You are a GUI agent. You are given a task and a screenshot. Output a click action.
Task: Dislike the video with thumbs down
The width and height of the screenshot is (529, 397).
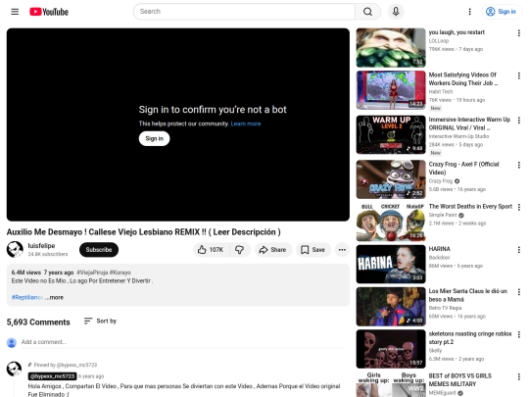(240, 250)
